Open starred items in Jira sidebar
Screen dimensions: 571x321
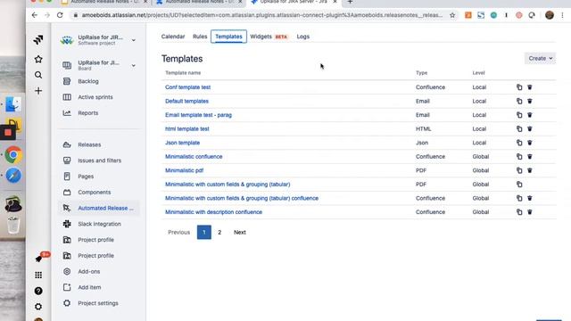tap(38, 59)
